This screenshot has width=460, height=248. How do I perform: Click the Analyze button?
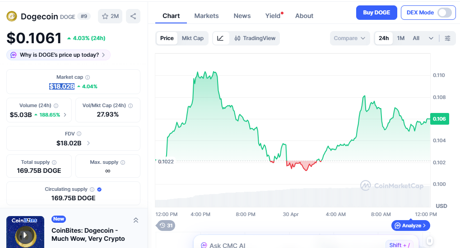411,225
